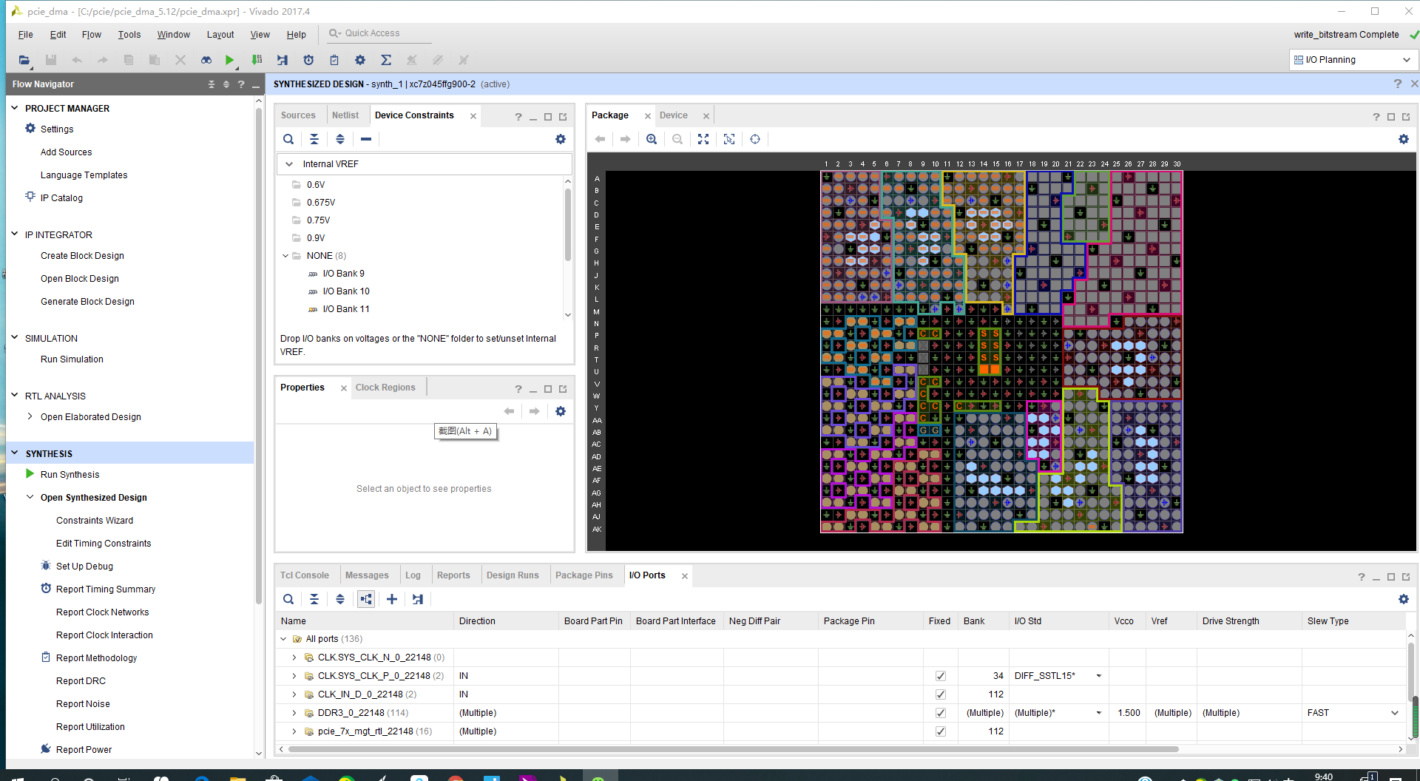The width and height of the screenshot is (1420, 781).
Task: Collapse all in Device Constraints panel
Action: pyautogui.click(x=314, y=139)
